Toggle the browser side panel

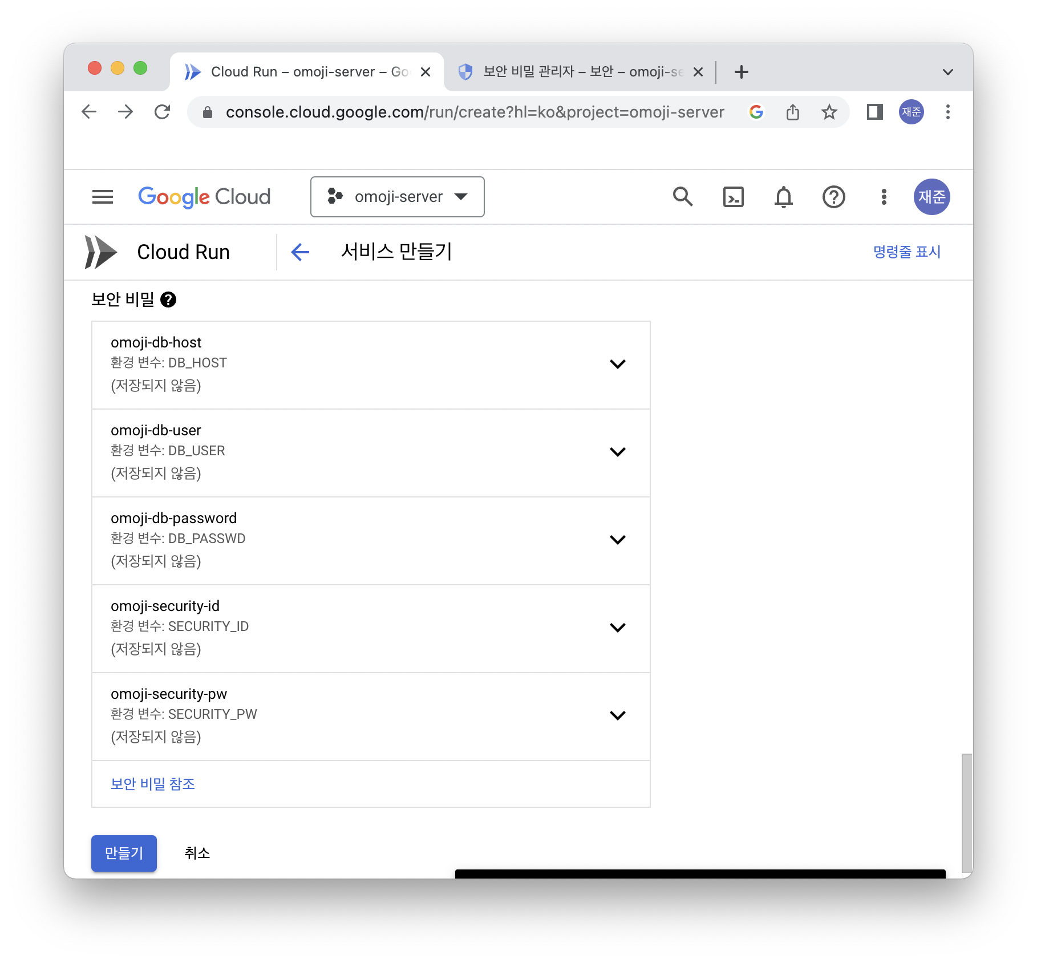coord(875,112)
